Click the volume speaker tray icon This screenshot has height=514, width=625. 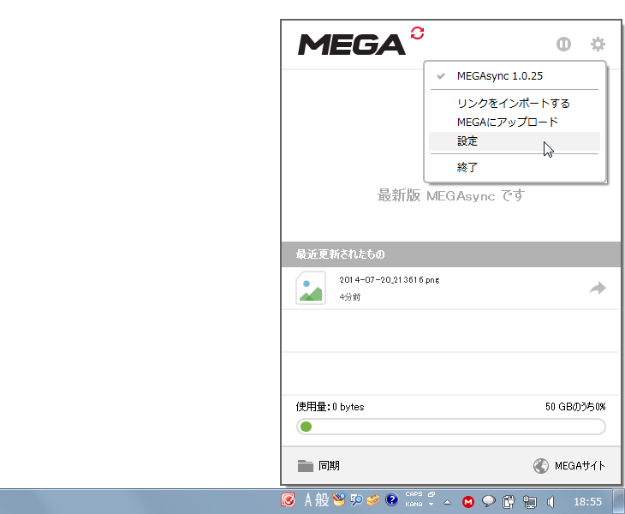pyautogui.click(x=551, y=502)
